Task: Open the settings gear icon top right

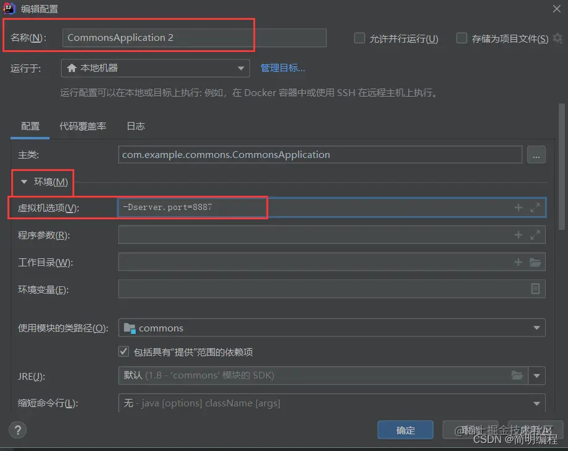Action: click(x=557, y=37)
